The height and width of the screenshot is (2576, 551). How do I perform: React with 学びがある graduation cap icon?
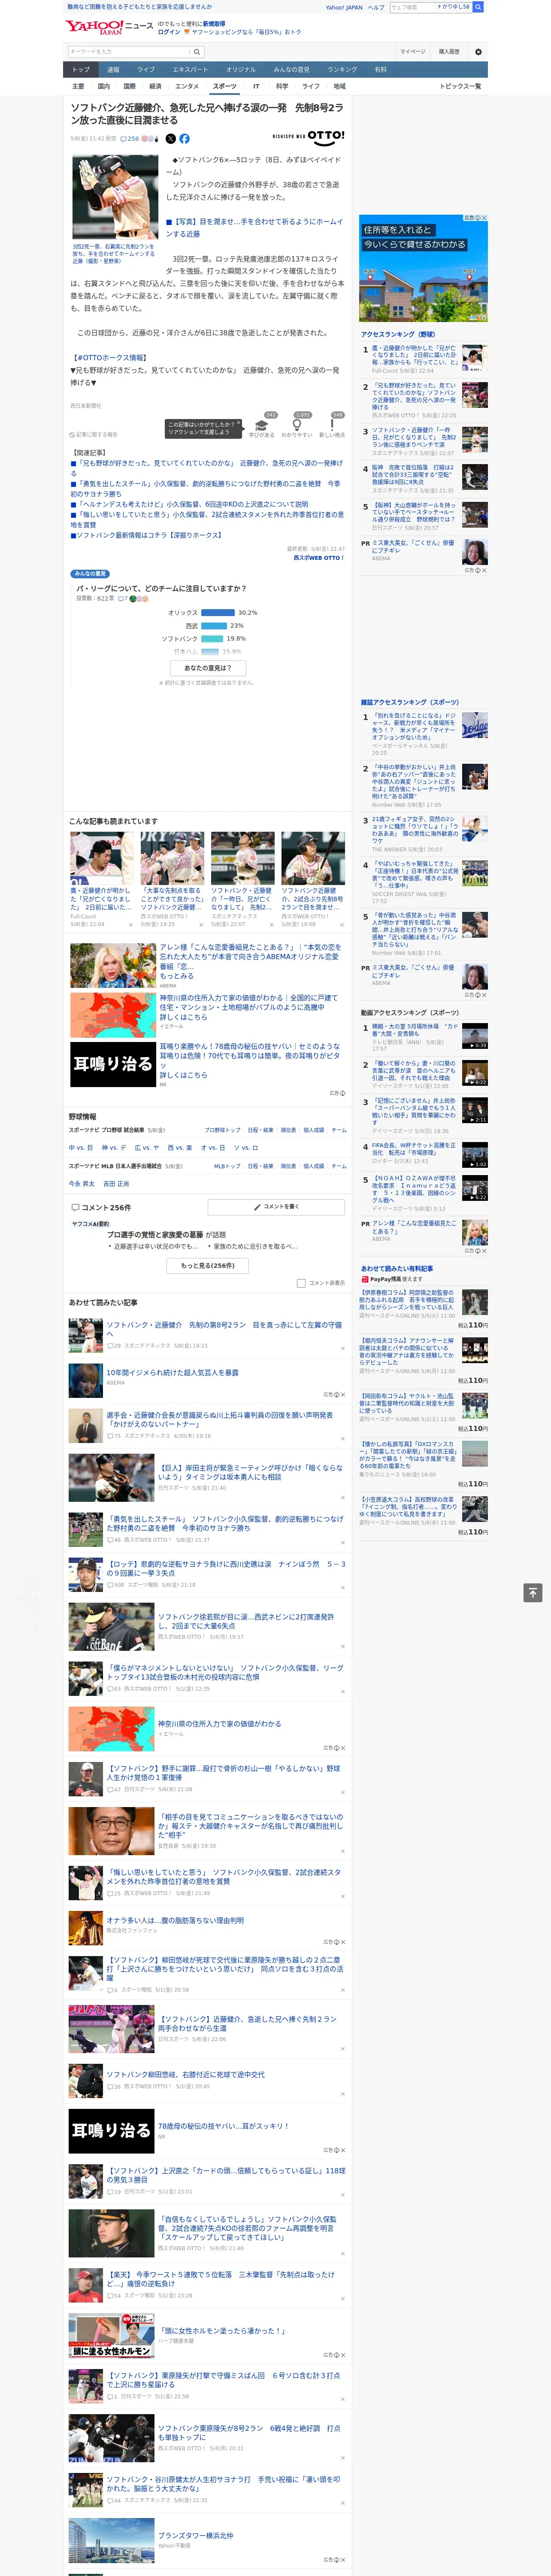pos(261,426)
